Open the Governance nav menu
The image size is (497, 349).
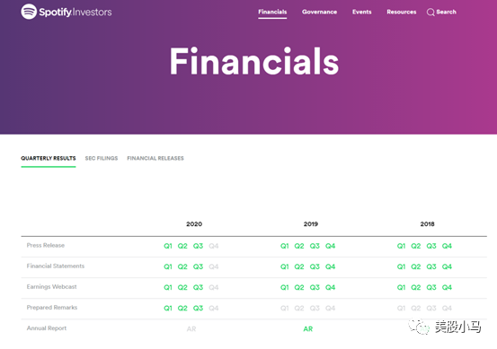[319, 12]
